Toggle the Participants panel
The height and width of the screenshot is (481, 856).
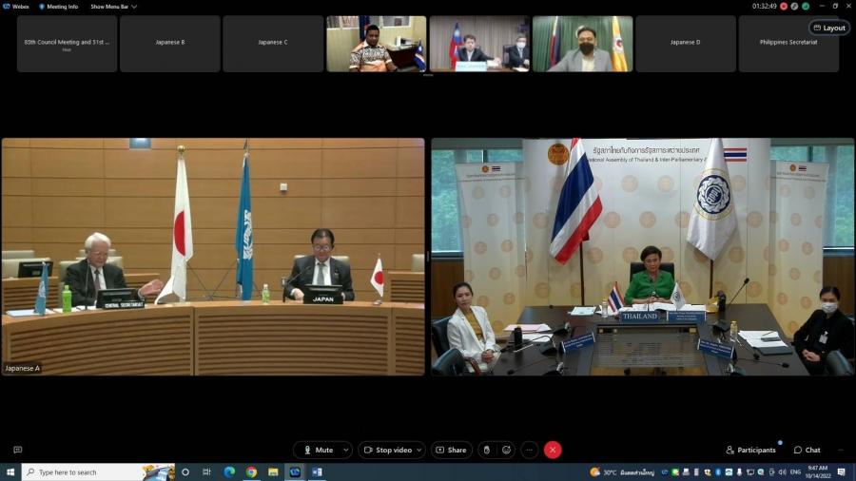click(750, 450)
